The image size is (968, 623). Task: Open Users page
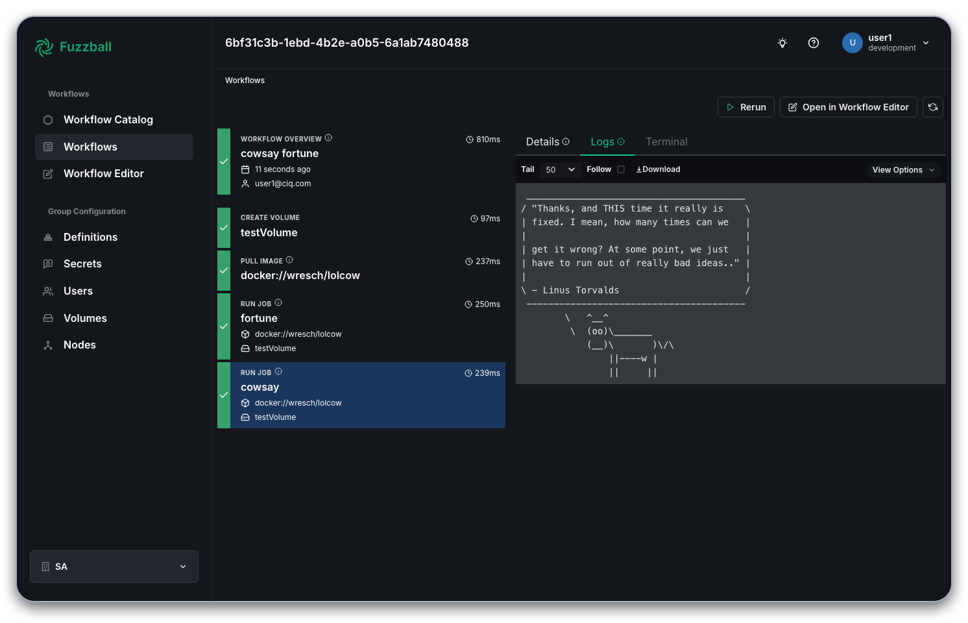[114, 291]
